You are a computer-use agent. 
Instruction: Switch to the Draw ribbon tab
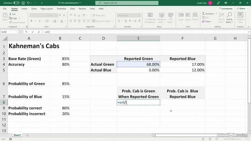pos(34,9)
